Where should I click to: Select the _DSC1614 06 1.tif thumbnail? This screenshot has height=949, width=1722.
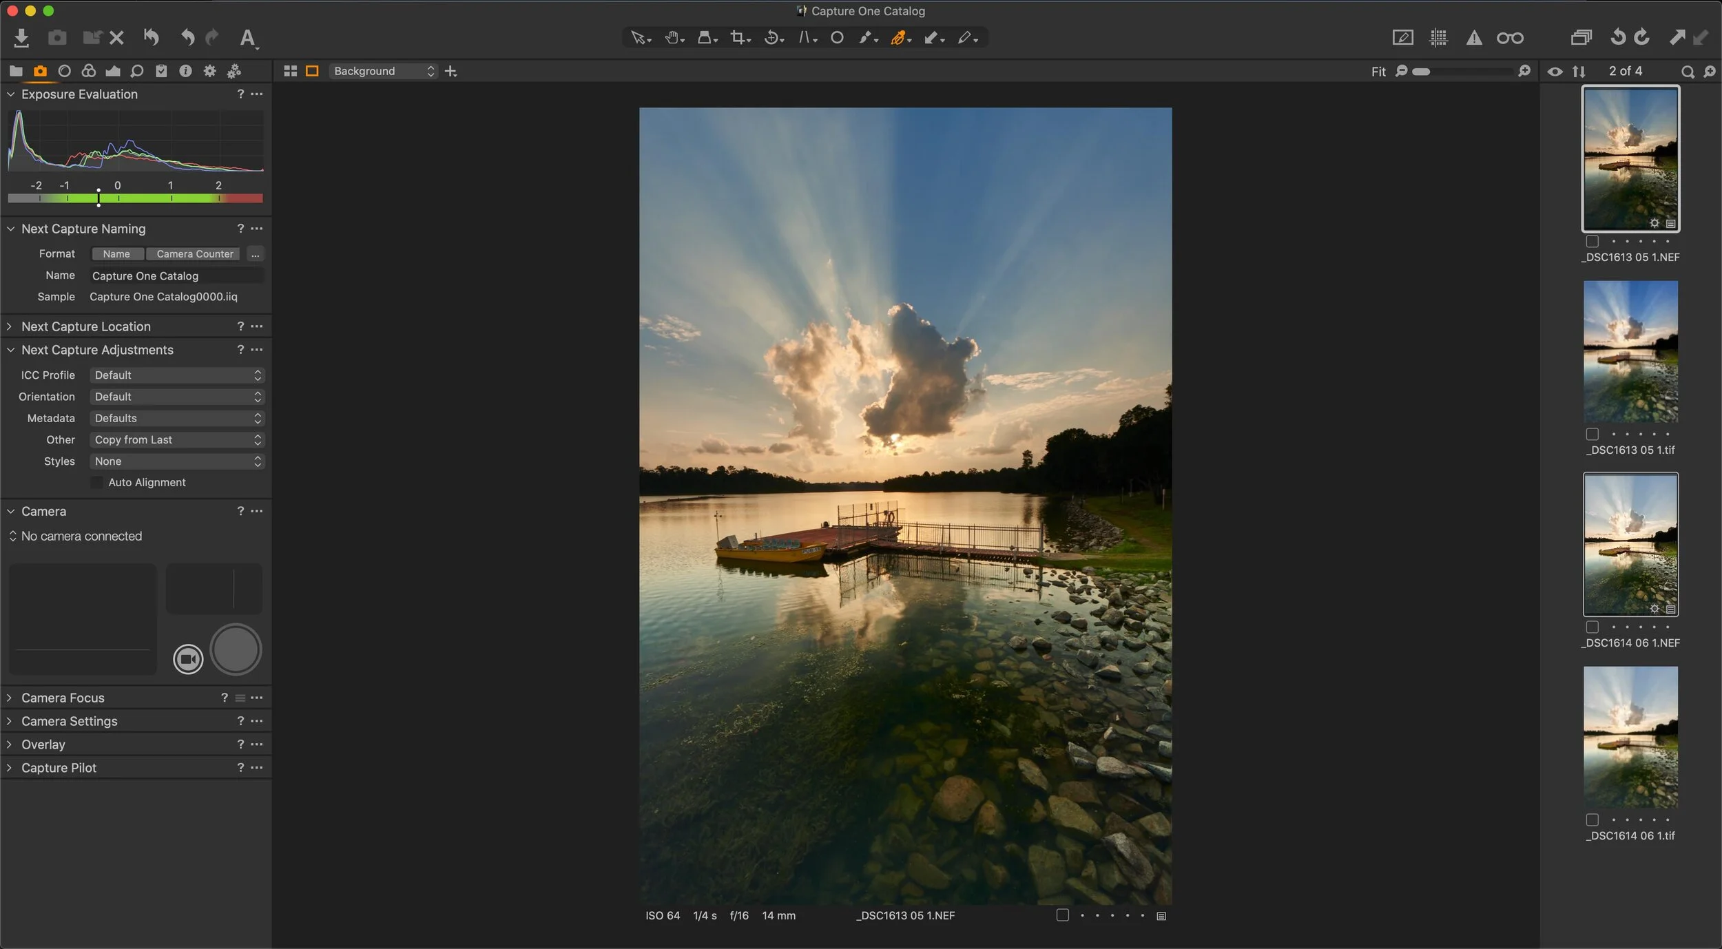[x=1630, y=737]
